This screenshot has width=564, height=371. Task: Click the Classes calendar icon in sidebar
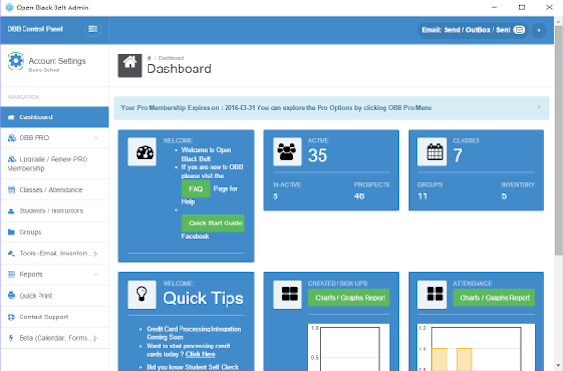click(11, 190)
